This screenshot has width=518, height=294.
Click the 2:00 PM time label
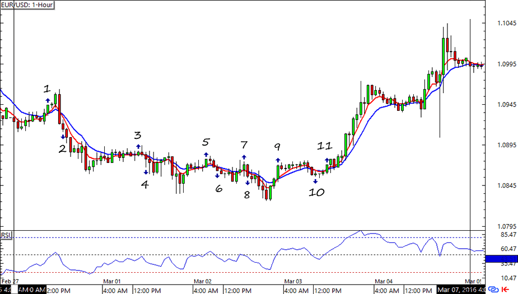58,291
